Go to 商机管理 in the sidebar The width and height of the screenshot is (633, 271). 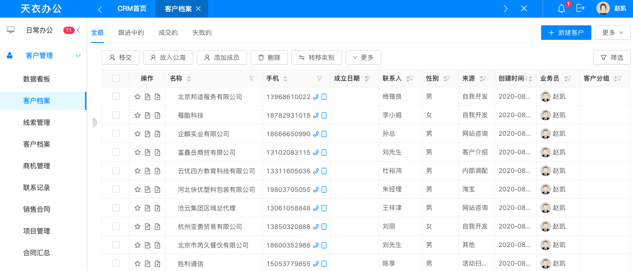(x=37, y=166)
